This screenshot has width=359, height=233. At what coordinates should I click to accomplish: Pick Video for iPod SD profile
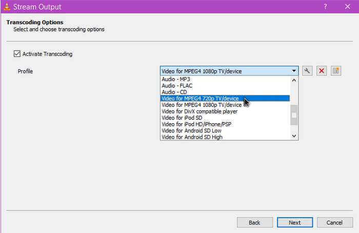pyautogui.click(x=225, y=118)
